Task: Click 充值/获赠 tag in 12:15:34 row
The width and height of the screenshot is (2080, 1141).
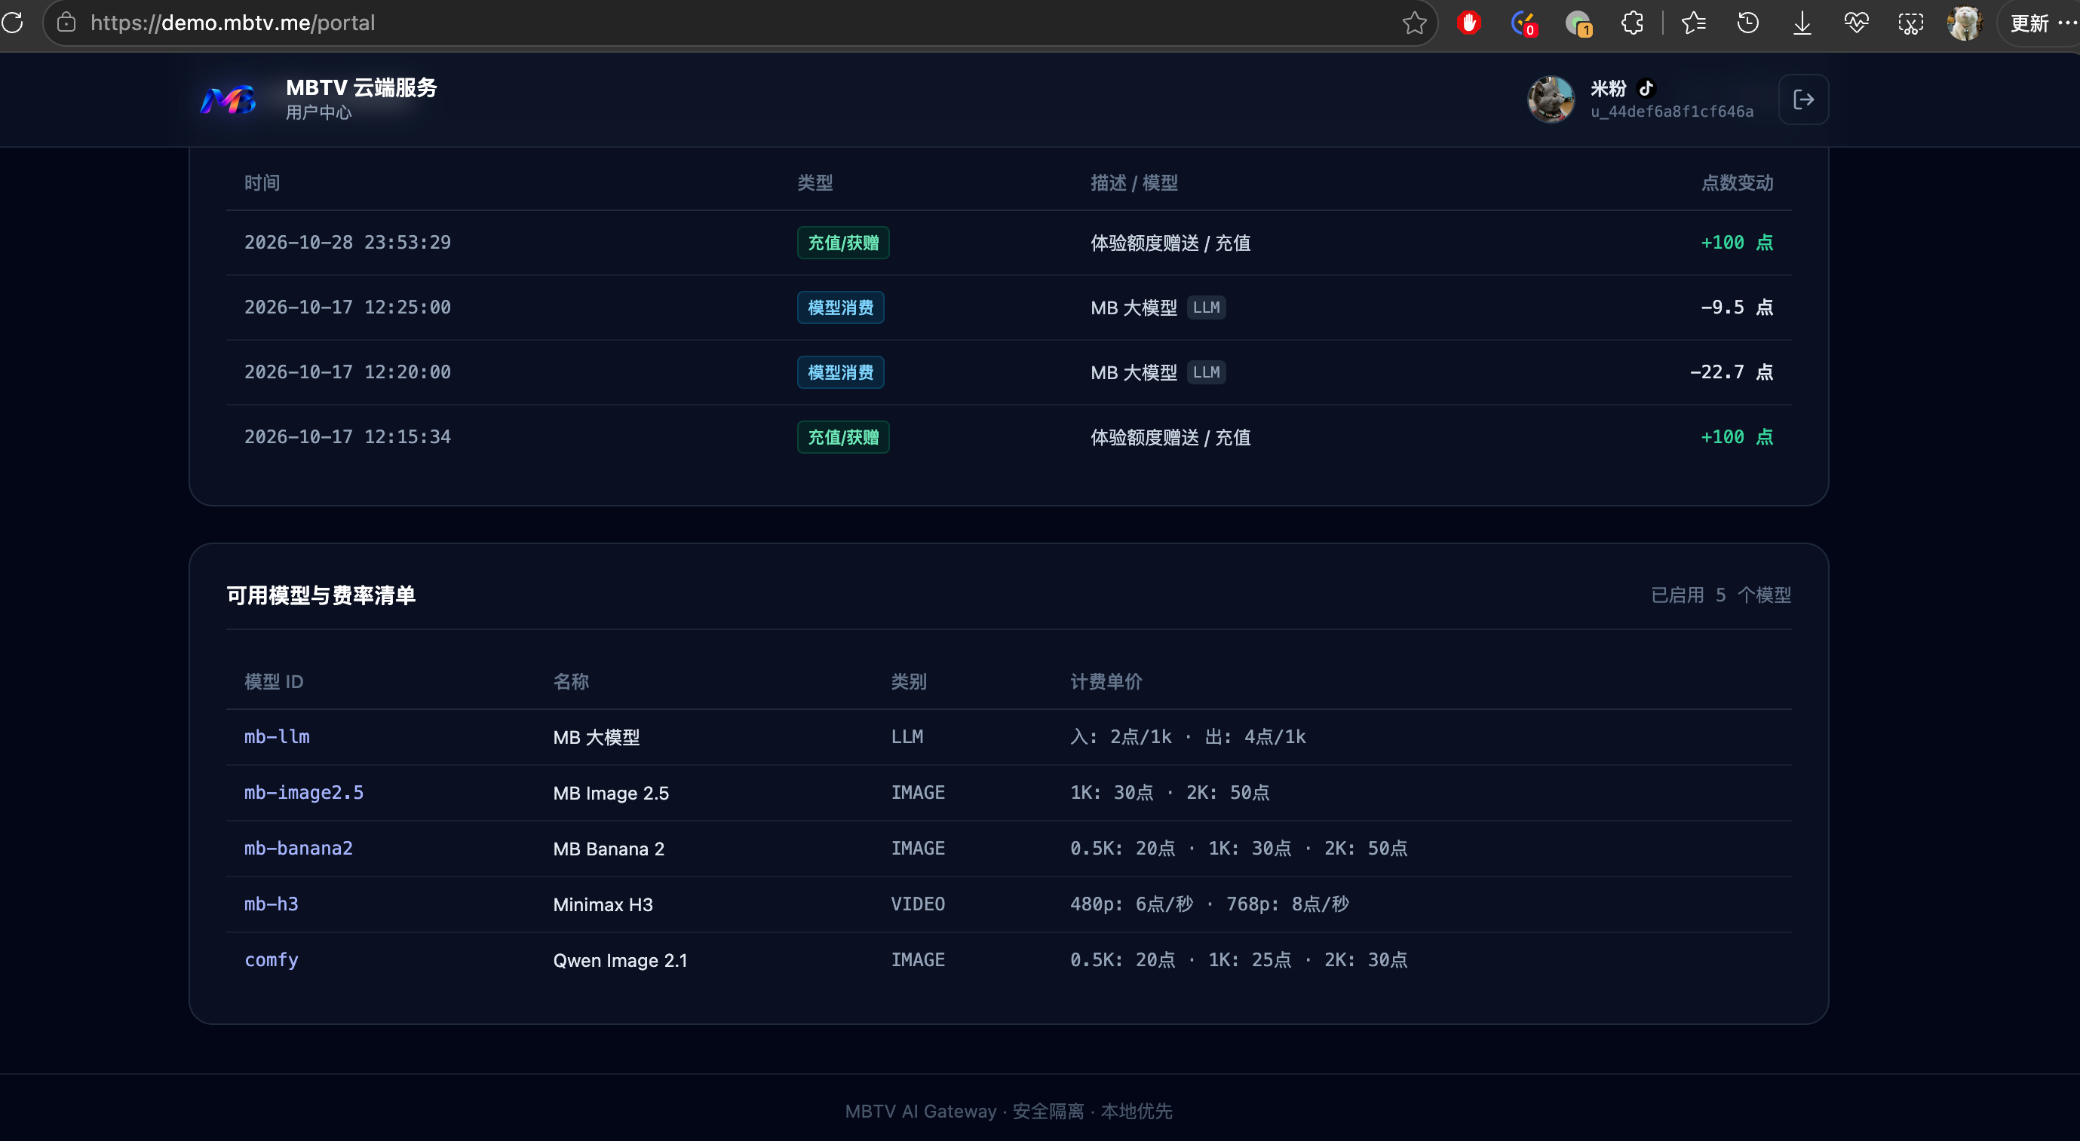Action: [843, 437]
